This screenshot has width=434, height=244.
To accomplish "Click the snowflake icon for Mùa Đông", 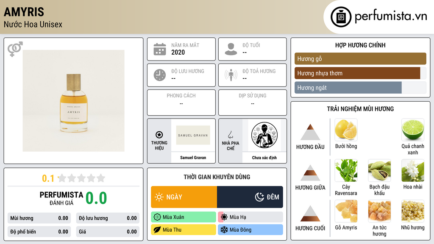I will 224,230.
